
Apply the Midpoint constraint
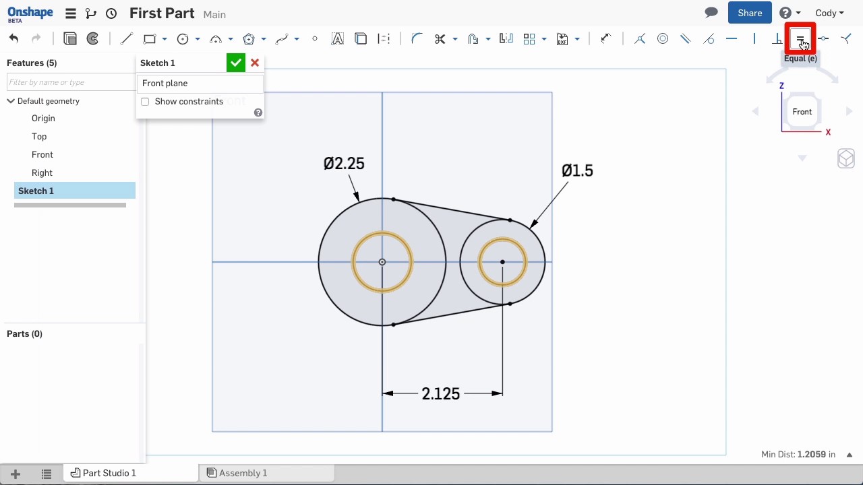point(823,39)
